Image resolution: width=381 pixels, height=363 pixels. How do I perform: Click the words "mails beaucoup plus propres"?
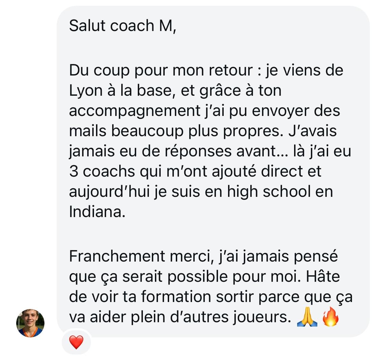coord(174,131)
